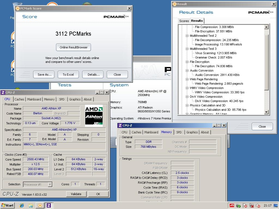Click Close button in PCMark Score dialog
Viewport: 279px width, 209px height.
click(x=117, y=75)
